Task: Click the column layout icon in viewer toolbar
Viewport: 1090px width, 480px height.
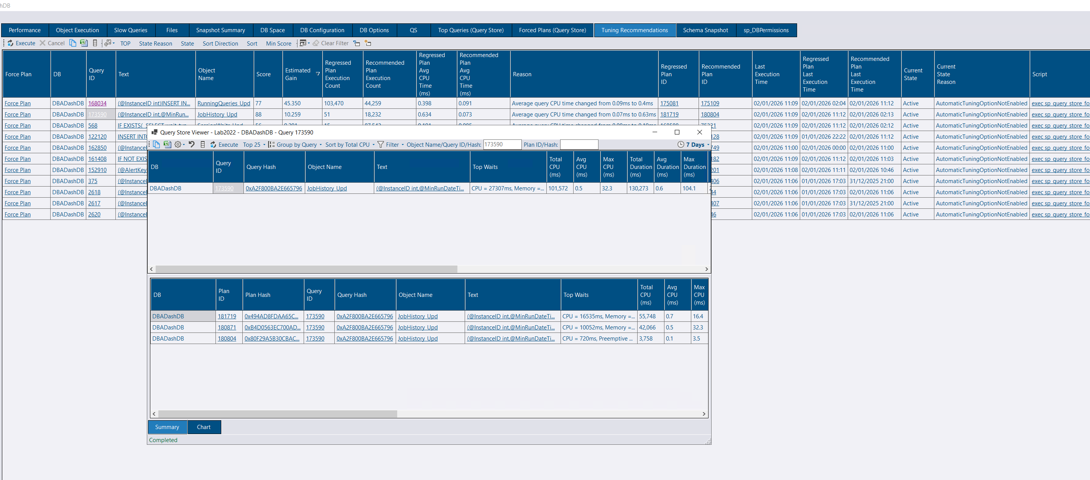Action: point(203,145)
